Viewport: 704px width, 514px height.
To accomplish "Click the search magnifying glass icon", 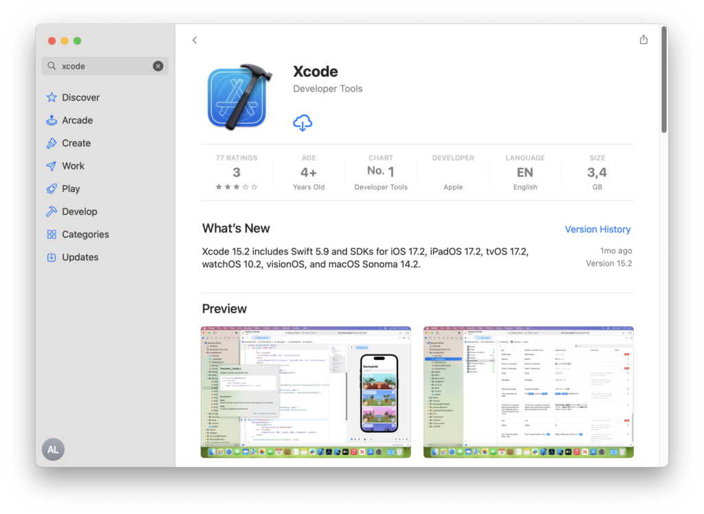I will (x=52, y=66).
